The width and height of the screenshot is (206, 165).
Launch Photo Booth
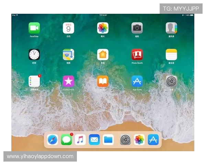click(x=137, y=55)
